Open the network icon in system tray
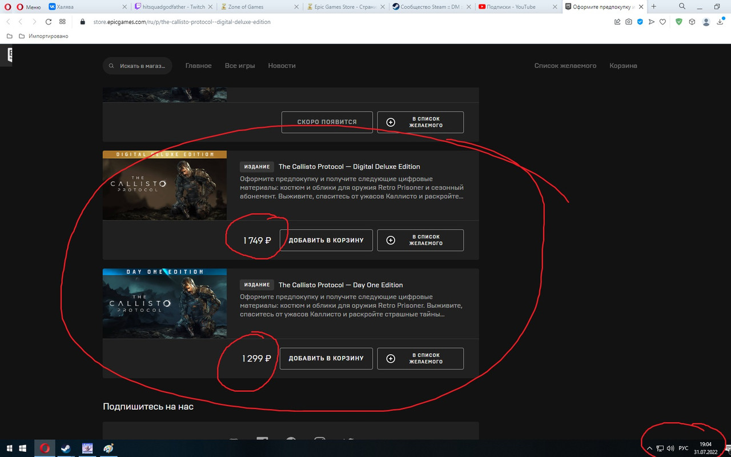The height and width of the screenshot is (457, 731). 660,448
